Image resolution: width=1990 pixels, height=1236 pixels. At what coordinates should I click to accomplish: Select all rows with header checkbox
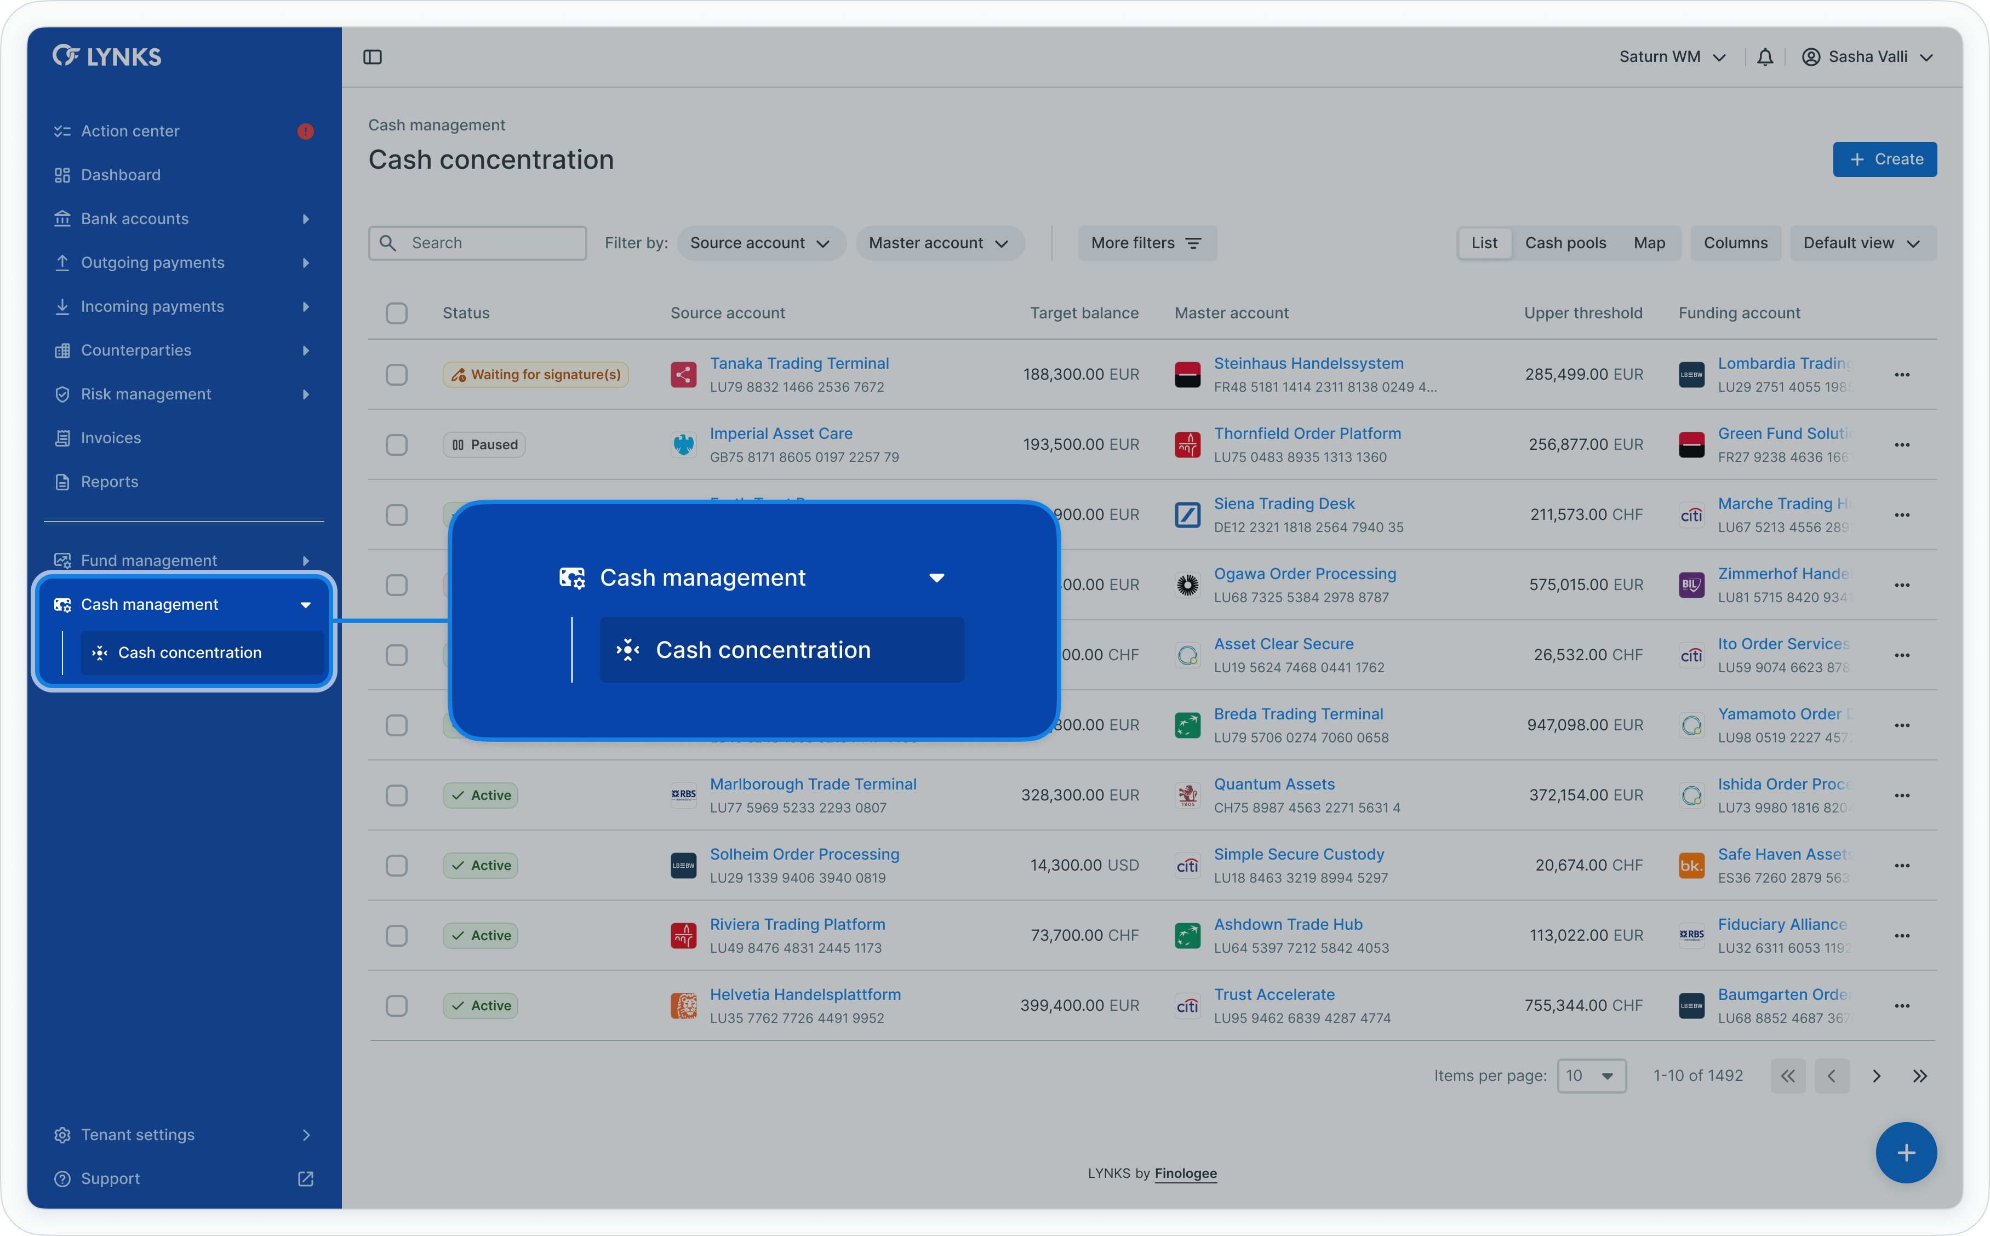pyautogui.click(x=396, y=313)
